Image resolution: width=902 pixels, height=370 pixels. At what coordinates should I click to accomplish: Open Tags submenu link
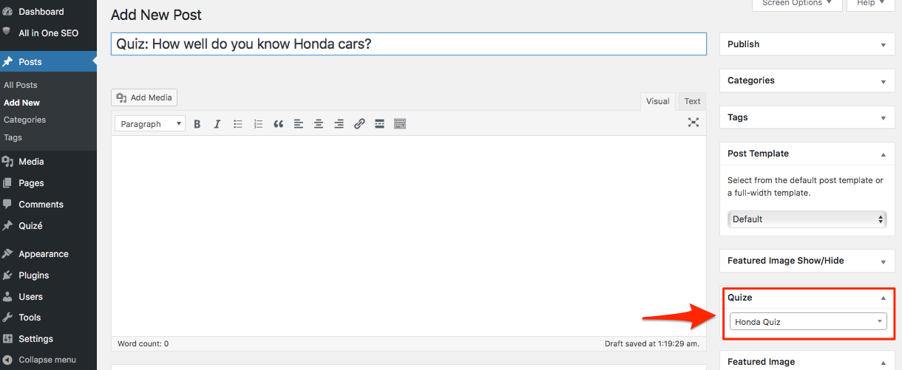(13, 137)
